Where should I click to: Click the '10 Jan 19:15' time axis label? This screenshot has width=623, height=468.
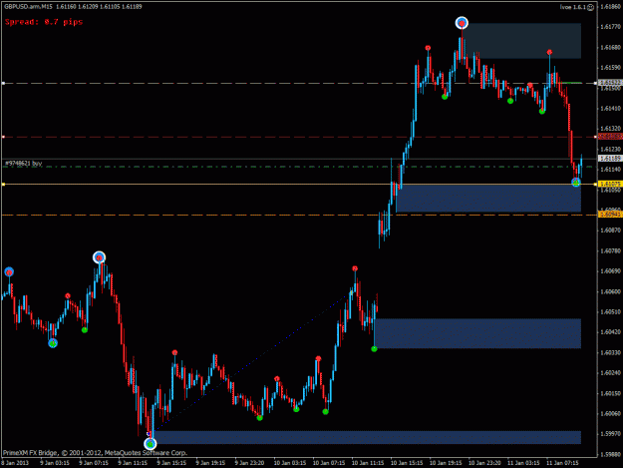coord(446,463)
